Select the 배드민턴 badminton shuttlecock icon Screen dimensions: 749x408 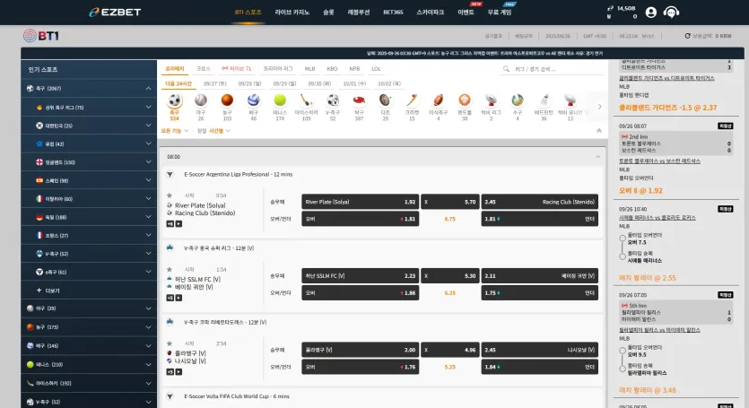[x=544, y=100]
